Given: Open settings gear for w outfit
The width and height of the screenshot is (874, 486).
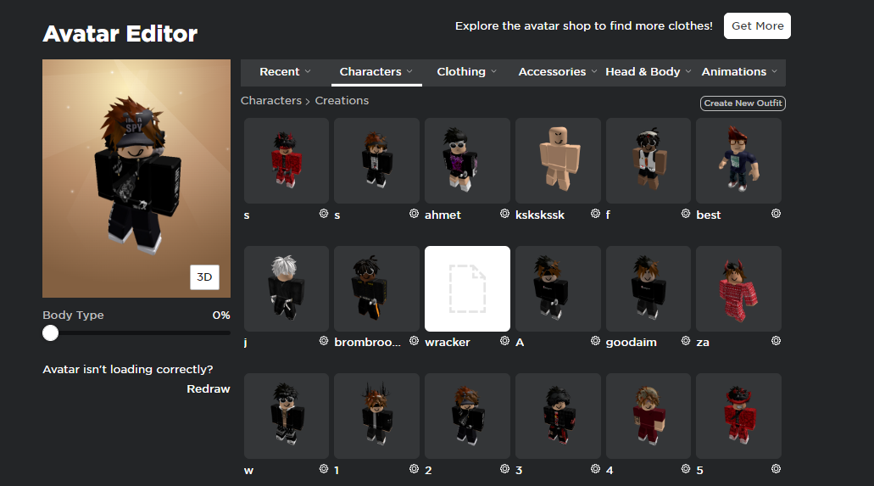Looking at the screenshot, I should [324, 469].
